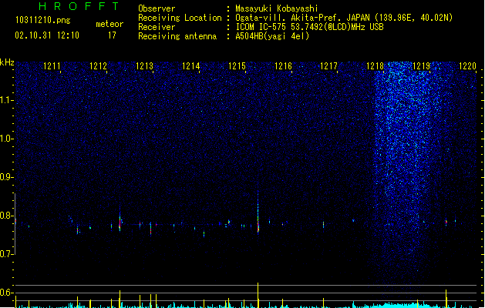Click observer name Masayuki Kobayashi

coord(277,8)
